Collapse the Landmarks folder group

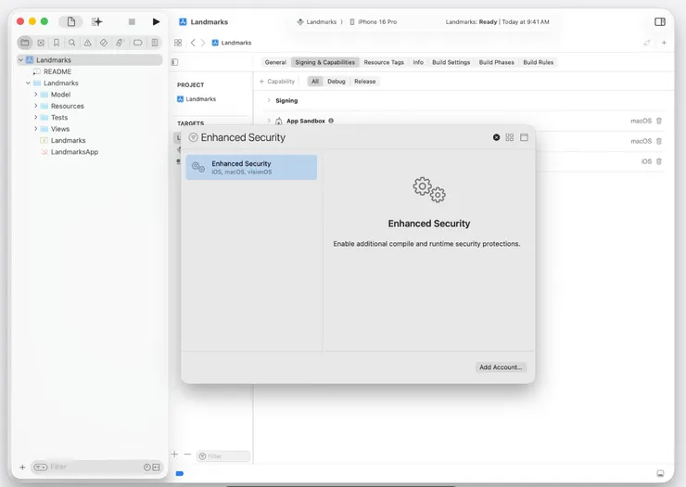28,83
